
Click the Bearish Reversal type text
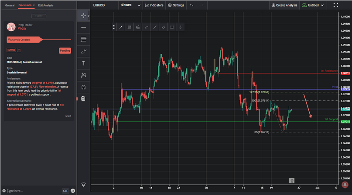[x=17, y=73]
